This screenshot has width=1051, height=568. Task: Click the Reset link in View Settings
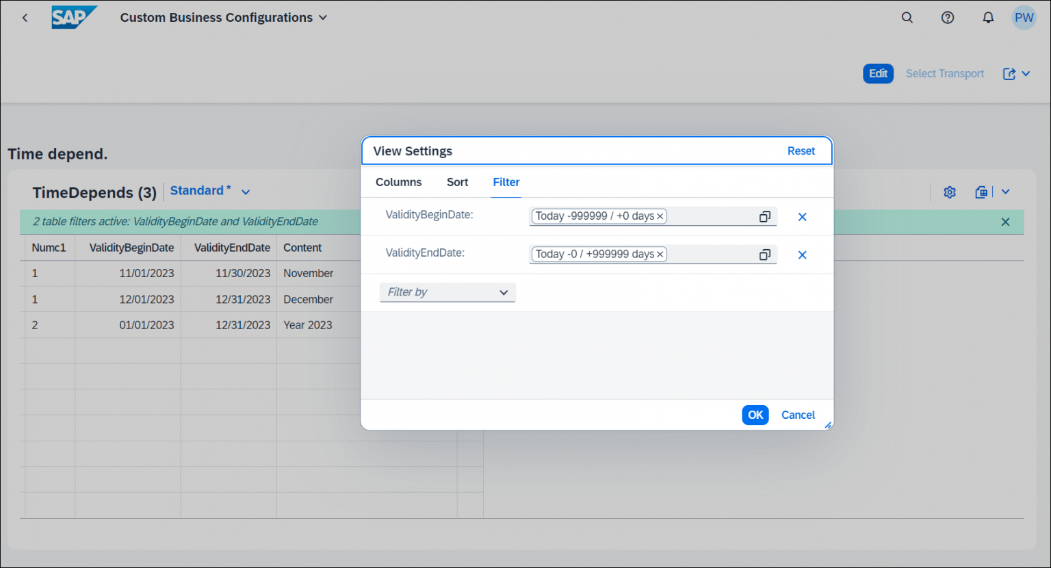(x=801, y=151)
